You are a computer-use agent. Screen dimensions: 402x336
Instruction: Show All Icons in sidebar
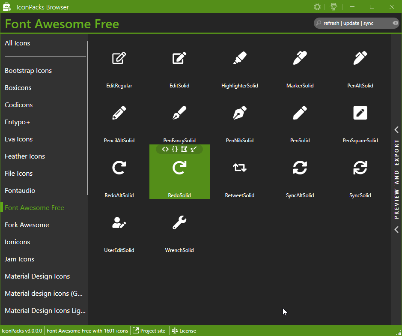click(x=18, y=43)
